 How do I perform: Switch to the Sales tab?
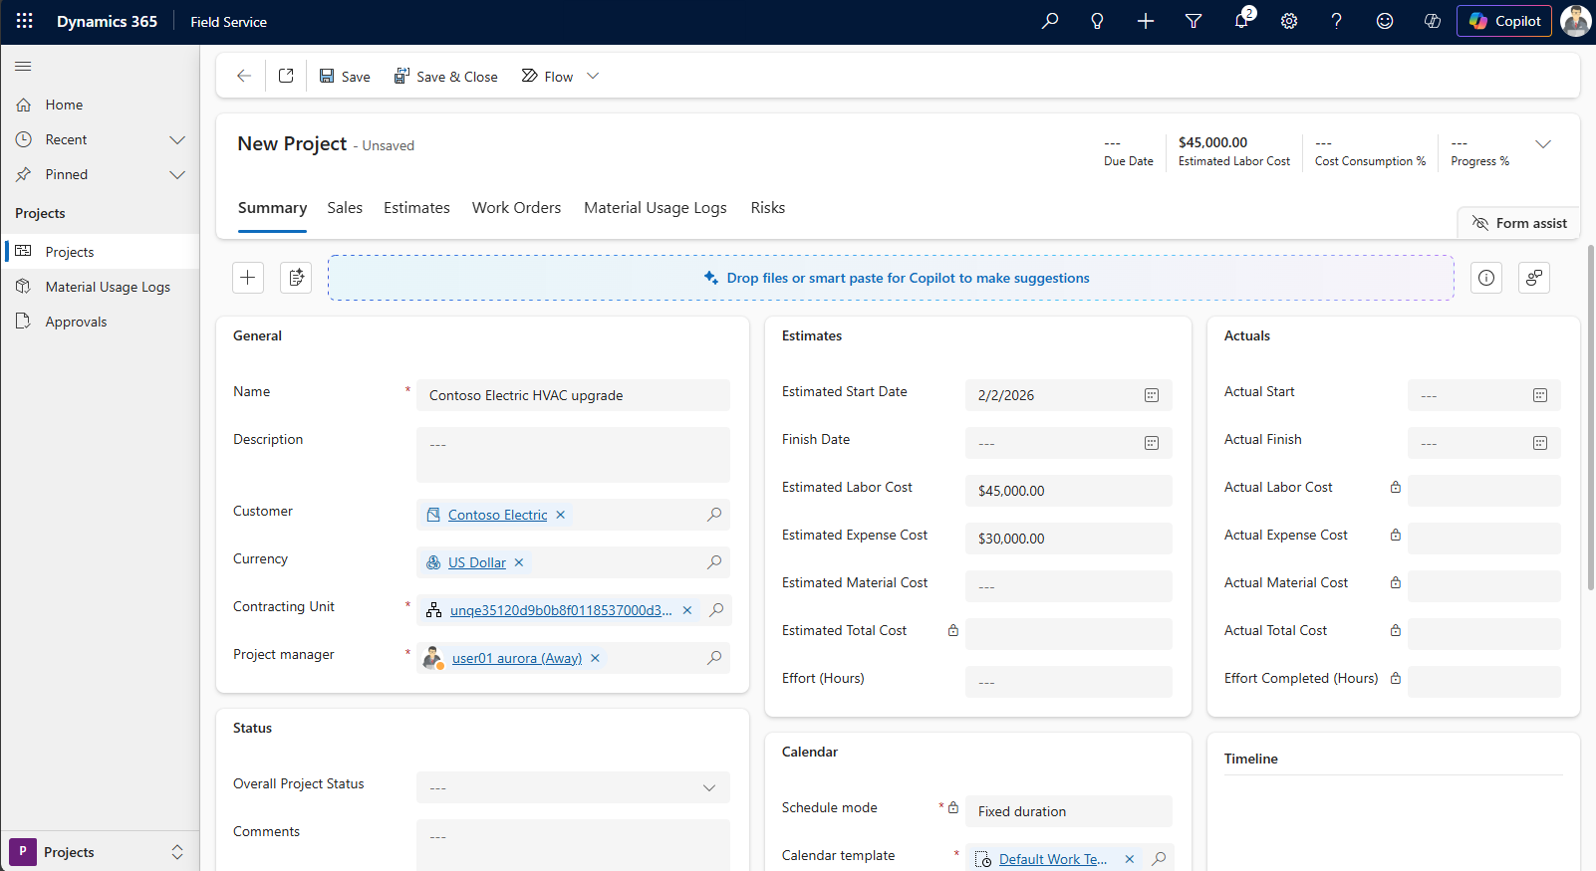click(345, 208)
